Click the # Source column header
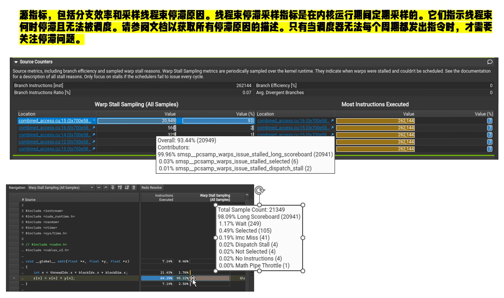Viewport: 504px width, 298px height. click(29, 200)
